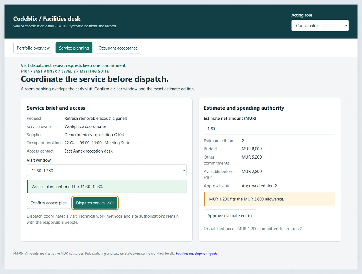Click the Estimate edition value 2
This screenshot has height=274, width=362.
[x=243, y=141]
